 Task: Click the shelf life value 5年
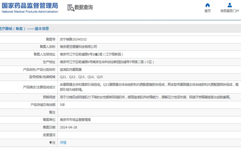click(62, 105)
